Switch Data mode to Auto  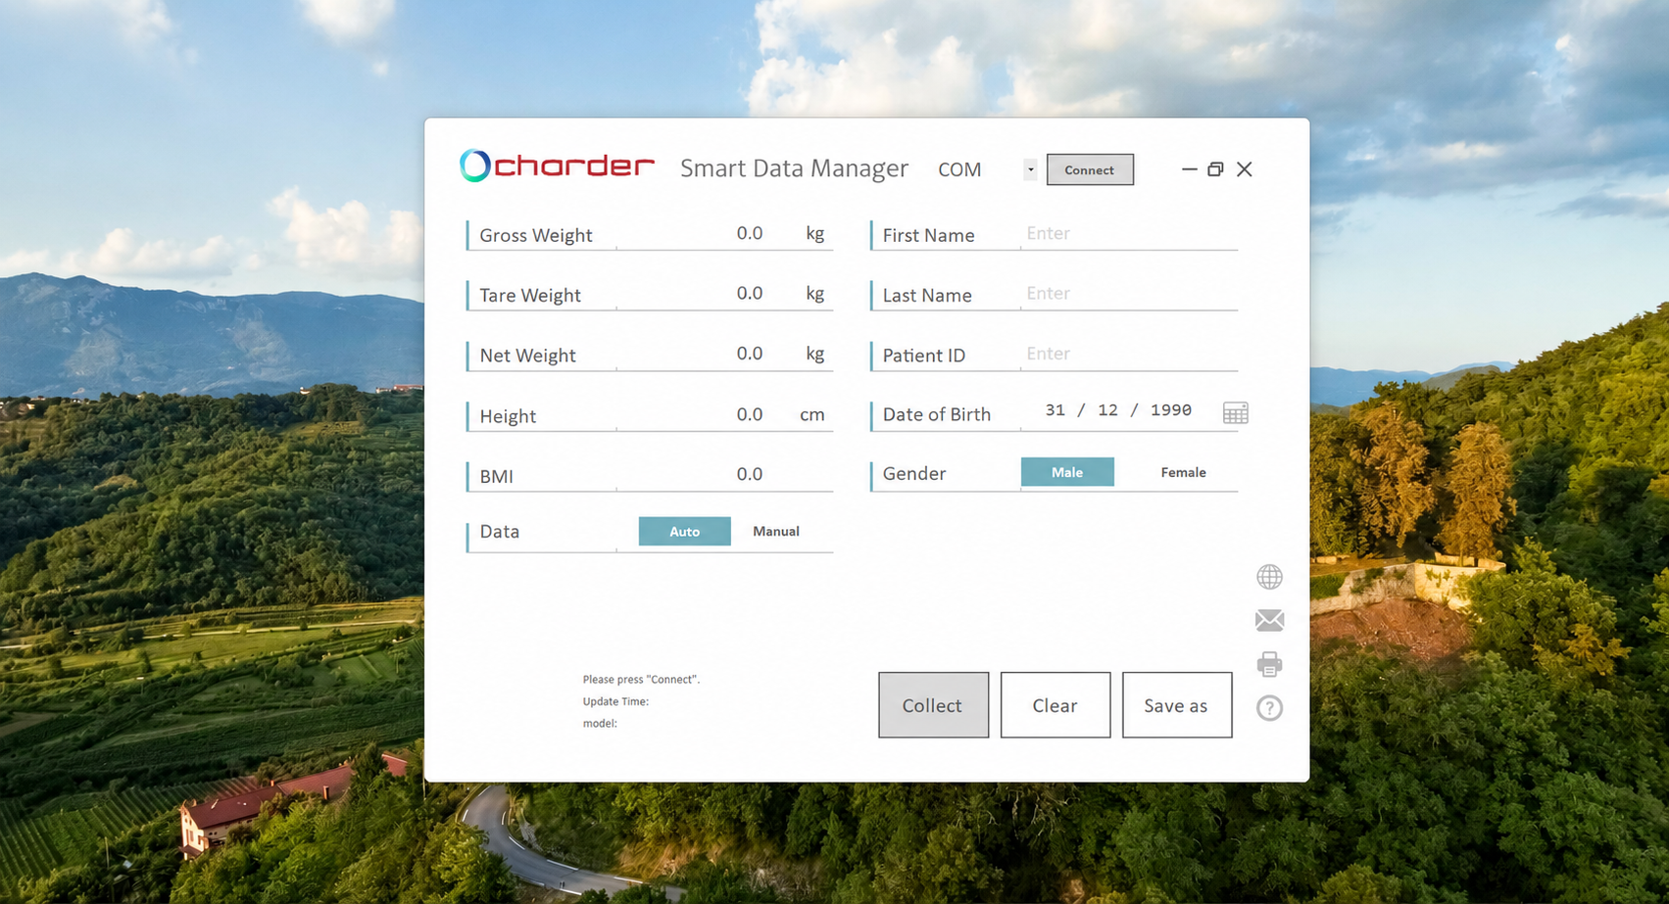tap(684, 531)
